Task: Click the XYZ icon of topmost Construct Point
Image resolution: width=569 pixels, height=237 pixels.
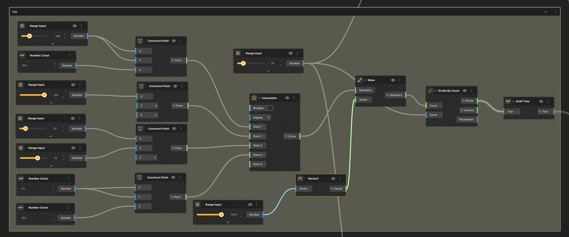Action: [x=140, y=41]
